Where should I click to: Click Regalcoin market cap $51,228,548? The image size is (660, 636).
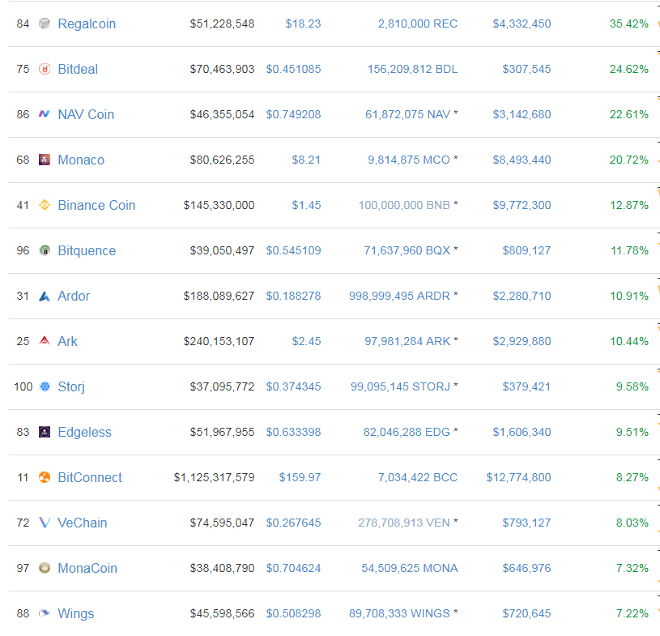[x=222, y=23]
